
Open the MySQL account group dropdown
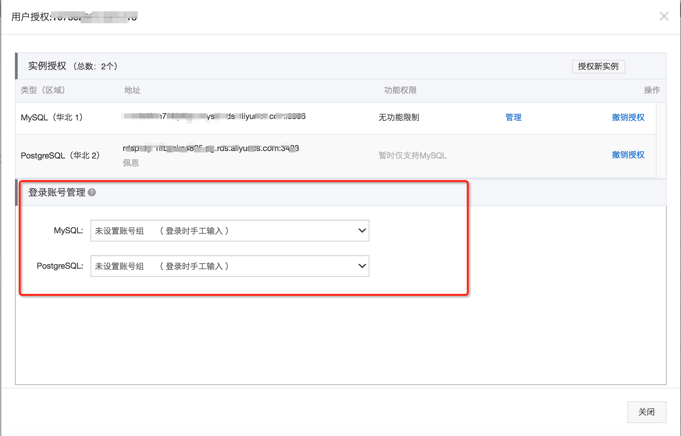tap(230, 231)
